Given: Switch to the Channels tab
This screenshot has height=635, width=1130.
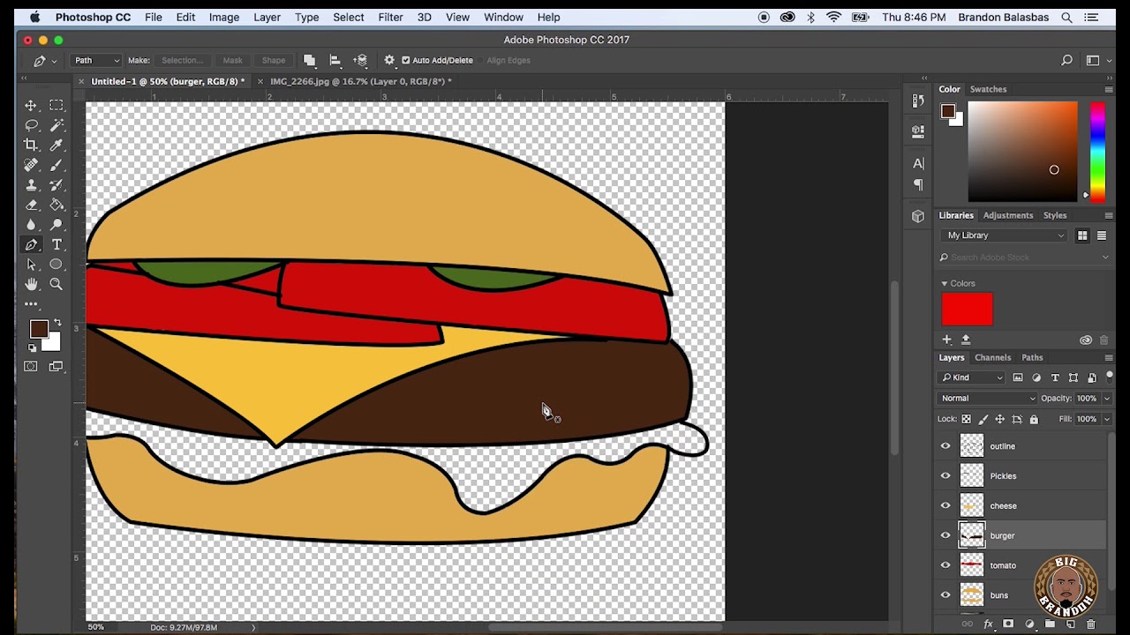Looking at the screenshot, I should pos(992,358).
